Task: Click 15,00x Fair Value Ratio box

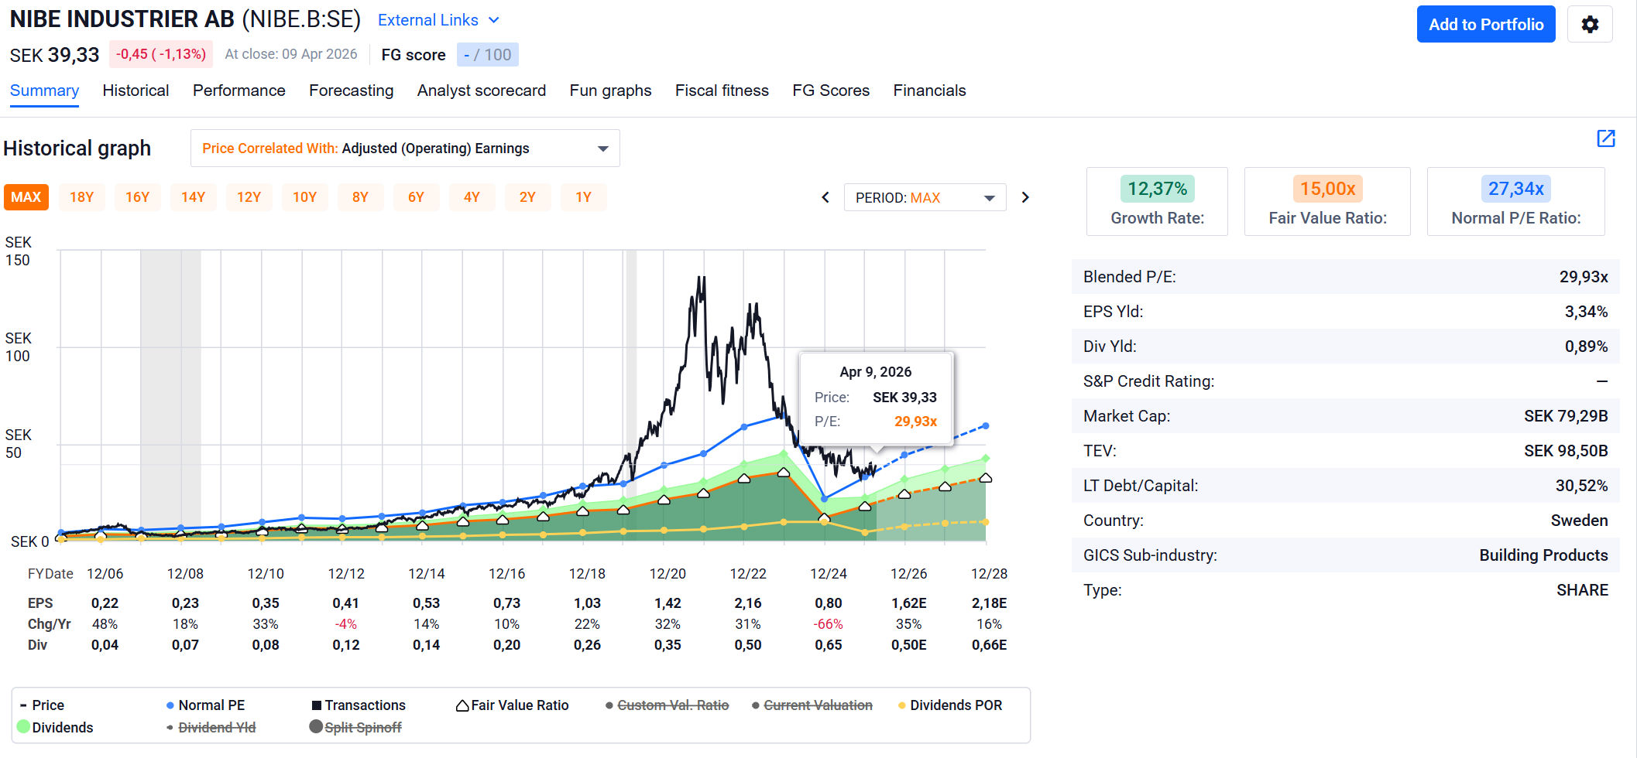Action: click(x=1327, y=202)
